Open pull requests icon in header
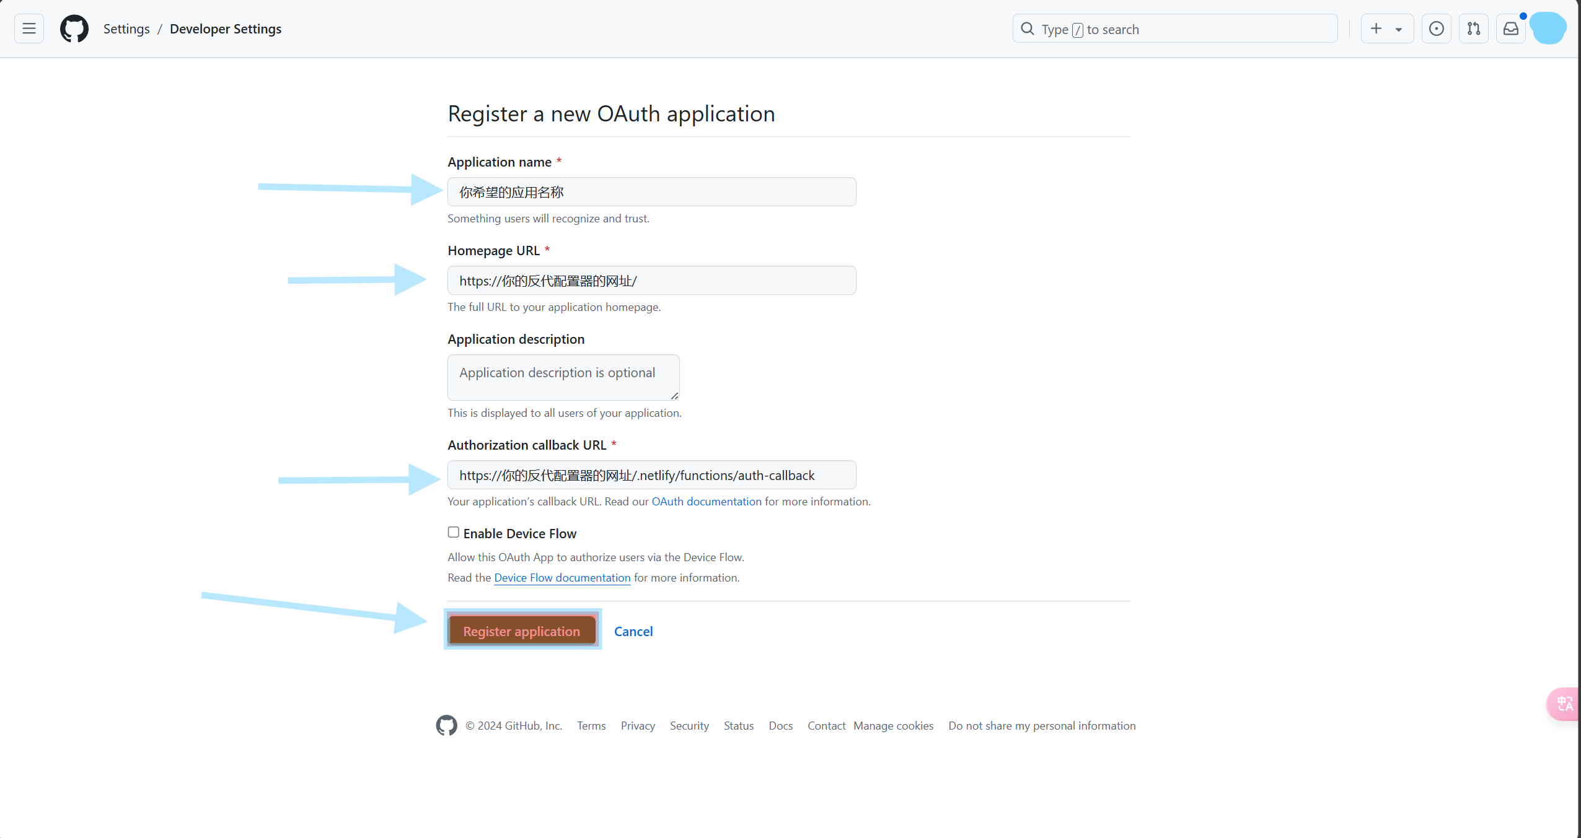 (1474, 28)
